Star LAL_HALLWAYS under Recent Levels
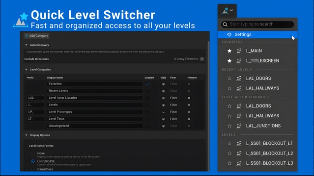The image size is (314, 176). [x=229, y=88]
